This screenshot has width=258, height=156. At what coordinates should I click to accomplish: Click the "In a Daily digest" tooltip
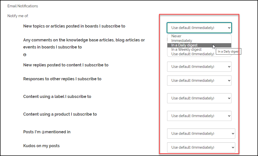(x=228, y=51)
